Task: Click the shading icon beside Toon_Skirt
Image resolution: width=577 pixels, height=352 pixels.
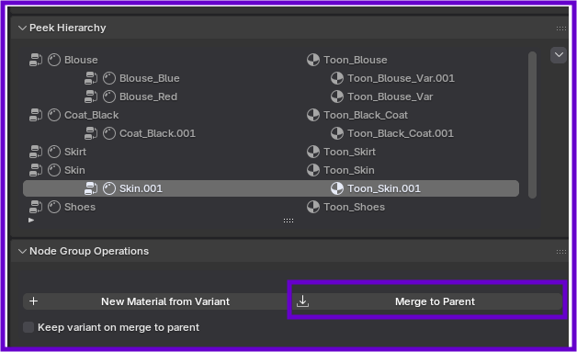Action: click(313, 152)
